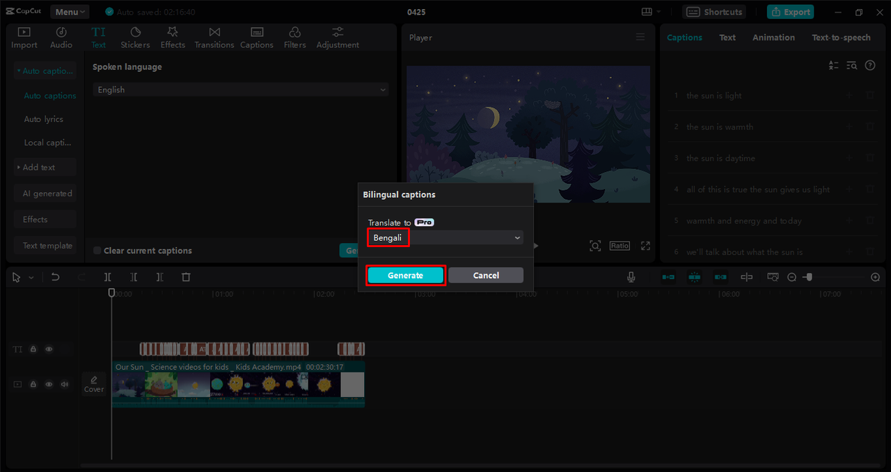Select the 'Our Sun' video clip in timeline
The width and height of the screenshot is (891, 472).
coord(238,384)
